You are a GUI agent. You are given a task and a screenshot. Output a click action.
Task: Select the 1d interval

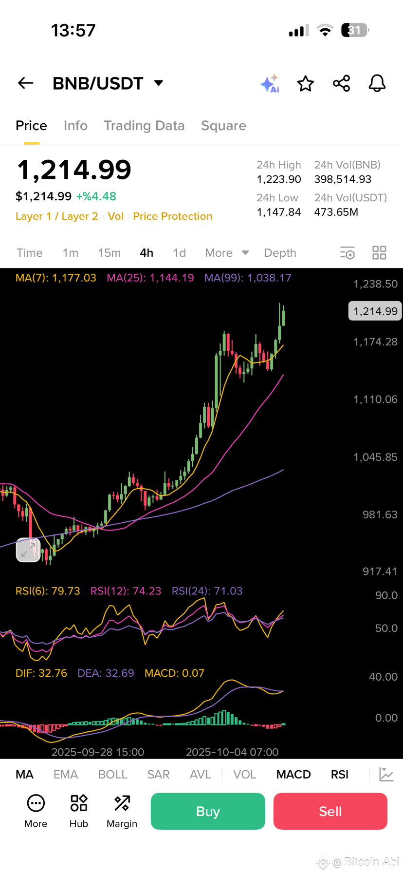pyautogui.click(x=180, y=253)
